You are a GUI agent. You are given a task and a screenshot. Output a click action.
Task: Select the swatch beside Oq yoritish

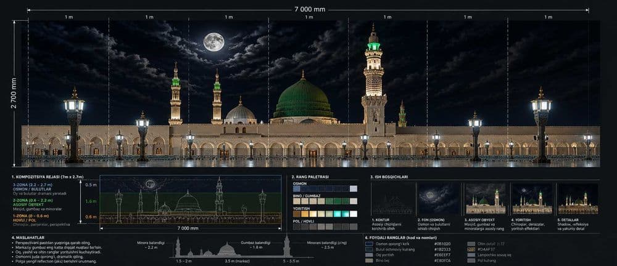click(x=369, y=254)
